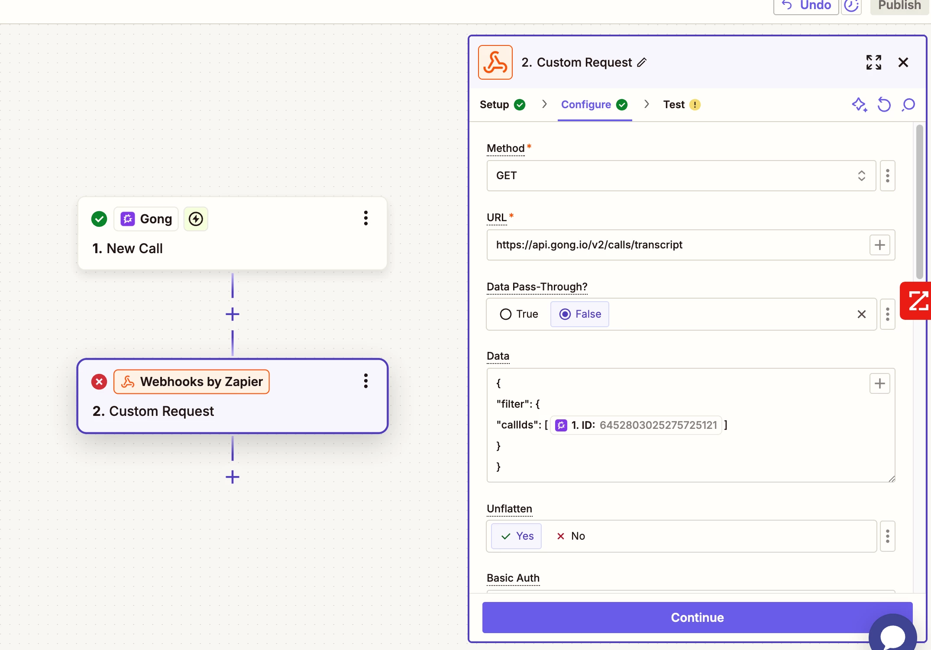
Task: Select the 2. Custom Request step card
Action: 233,396
